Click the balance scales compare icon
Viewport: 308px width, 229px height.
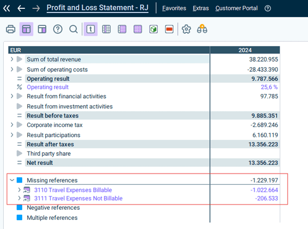[x=202, y=29]
